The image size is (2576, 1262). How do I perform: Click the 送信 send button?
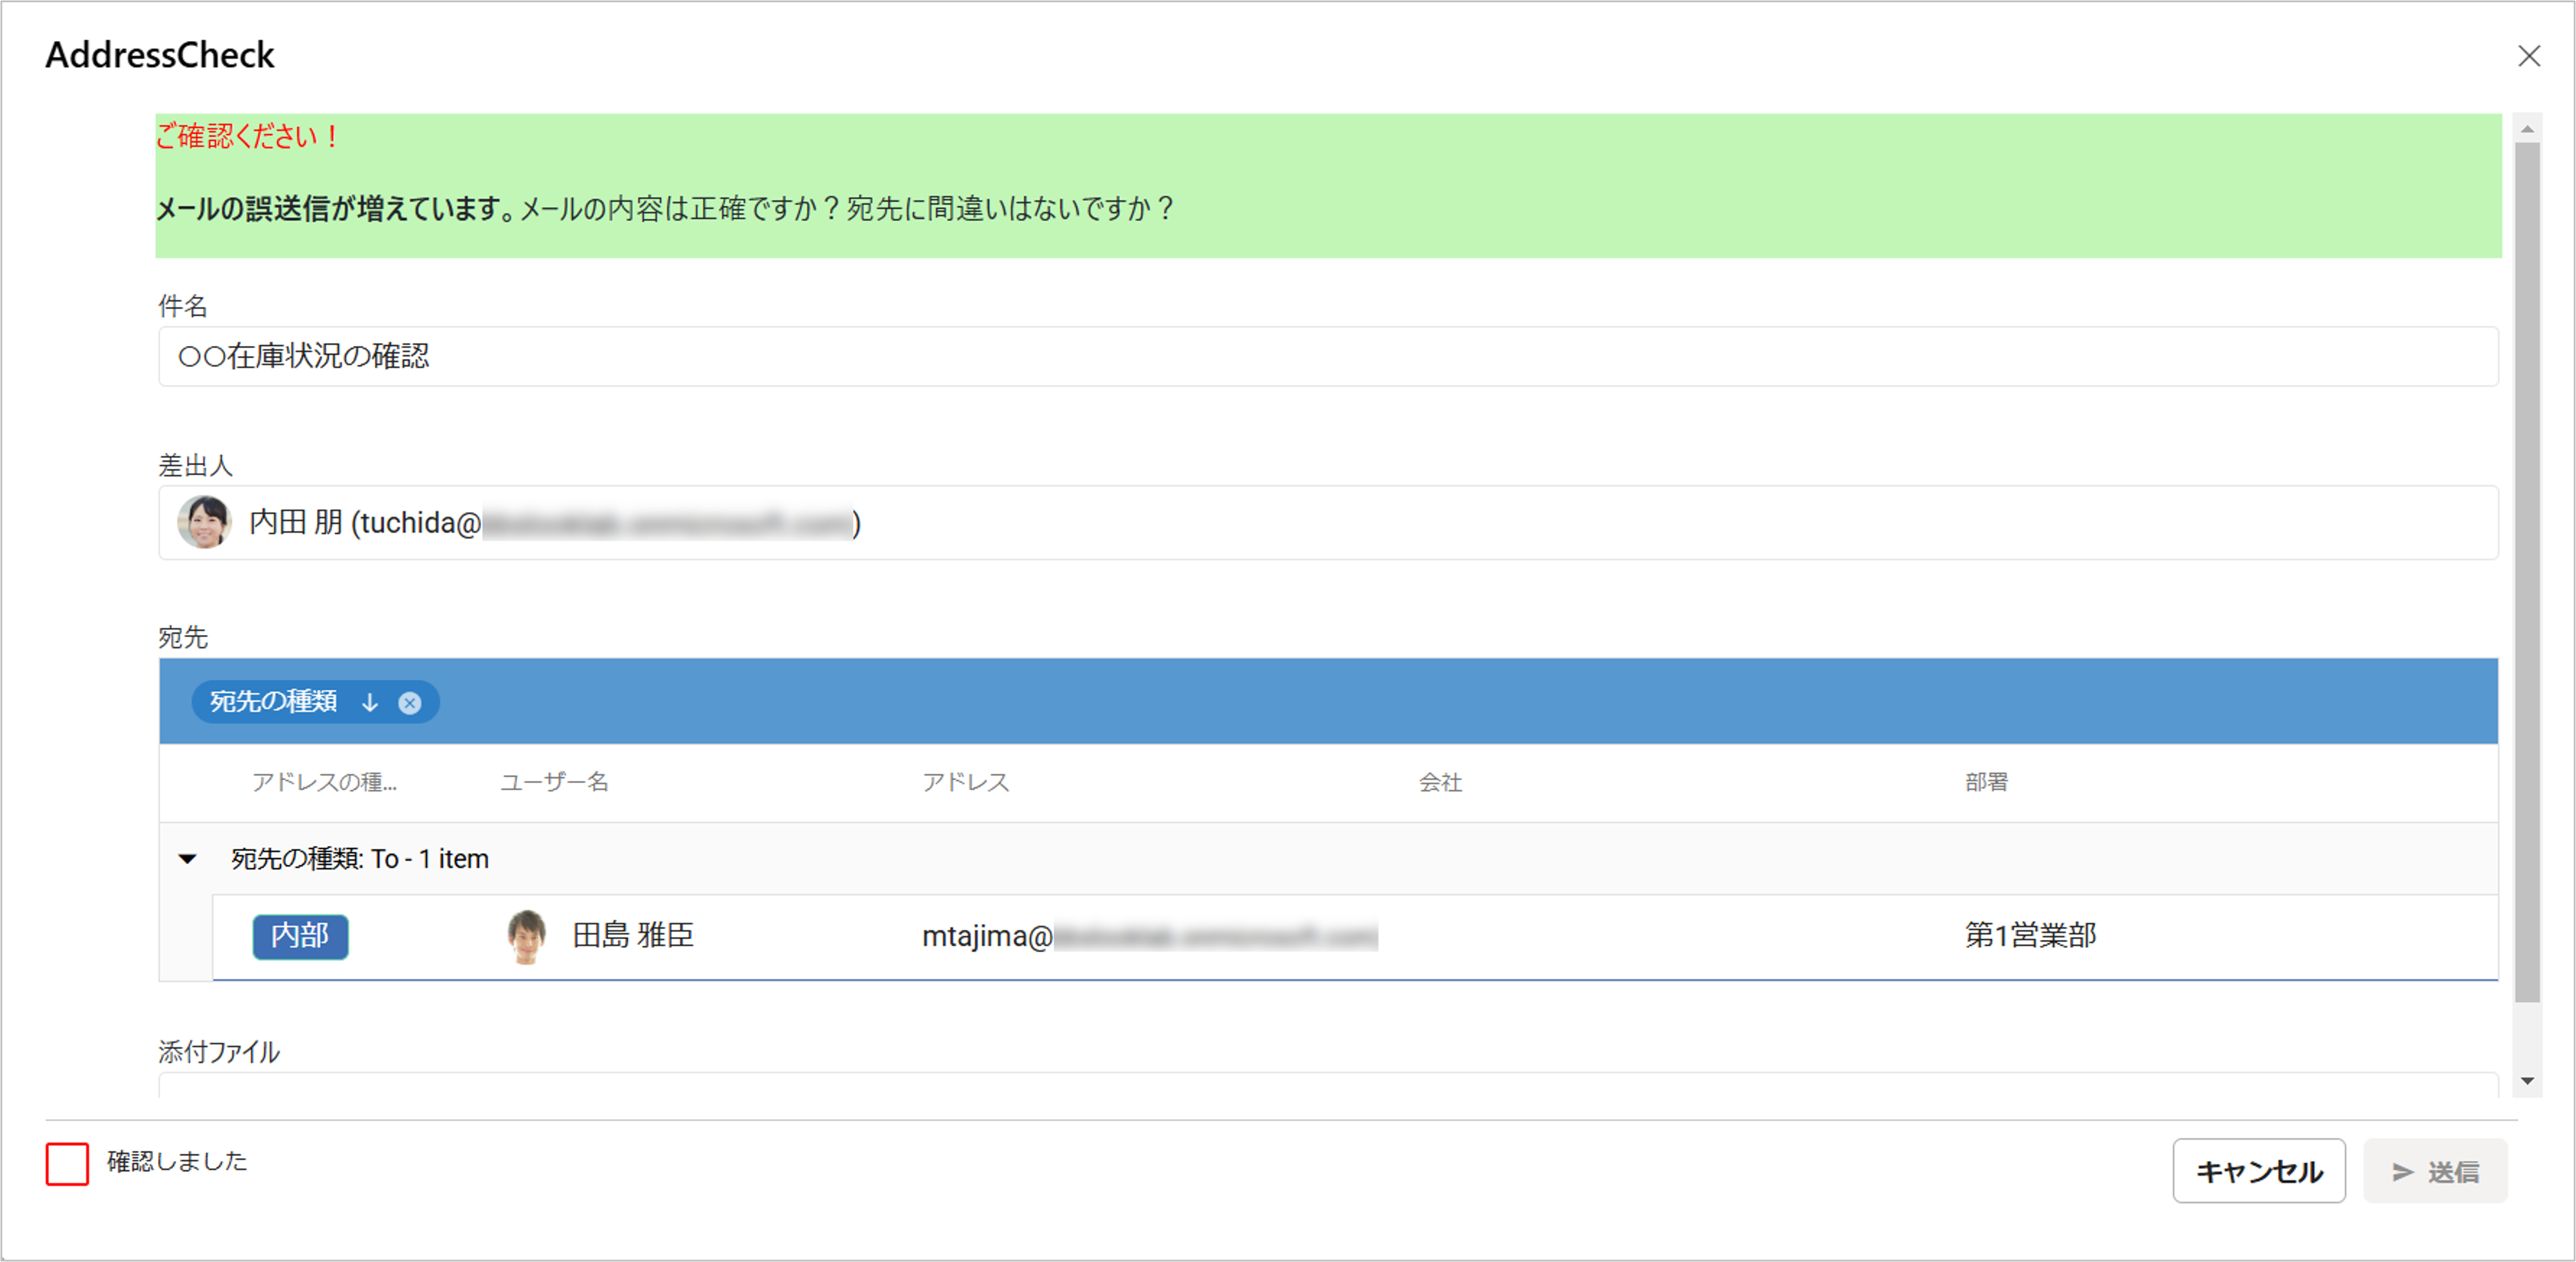click(2435, 1171)
